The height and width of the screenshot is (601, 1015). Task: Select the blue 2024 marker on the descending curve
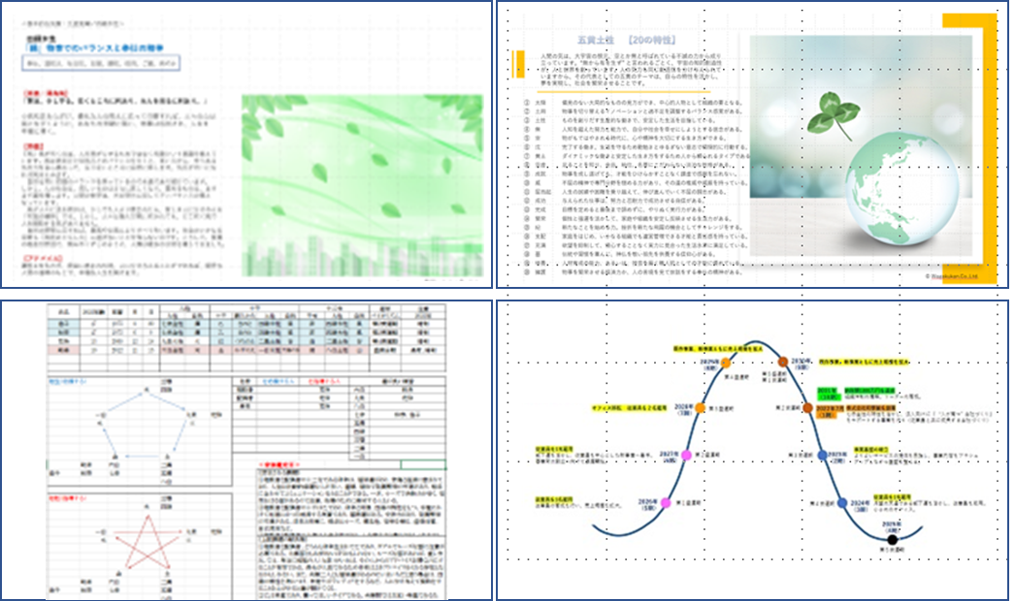pos(842,503)
